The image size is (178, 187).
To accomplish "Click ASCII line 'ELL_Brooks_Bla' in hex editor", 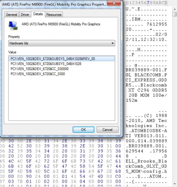I will 146,161.
